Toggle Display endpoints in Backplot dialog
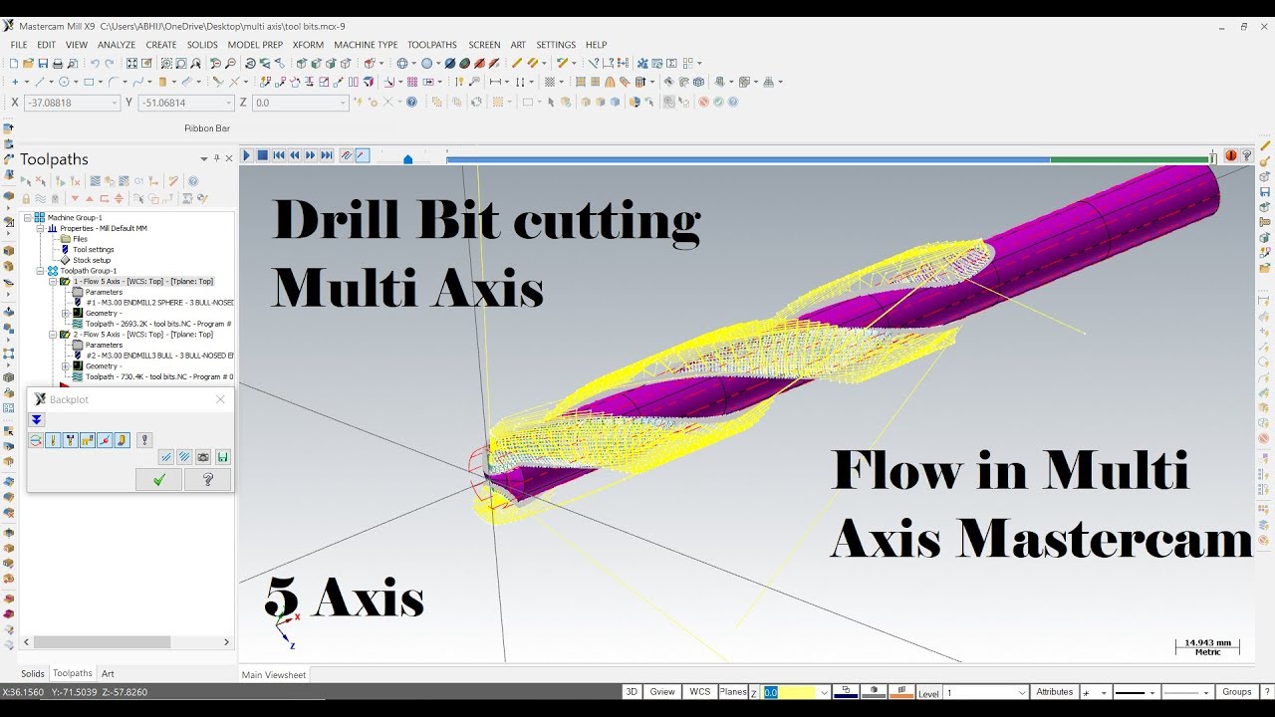Image resolution: width=1275 pixels, height=717 pixels. pos(105,440)
